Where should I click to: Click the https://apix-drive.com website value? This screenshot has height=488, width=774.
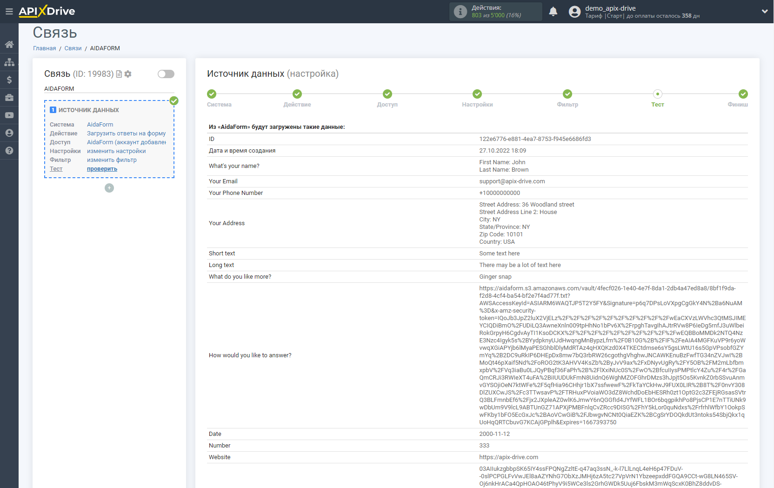(x=508, y=457)
